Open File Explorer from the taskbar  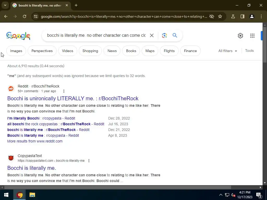pos(32,195)
